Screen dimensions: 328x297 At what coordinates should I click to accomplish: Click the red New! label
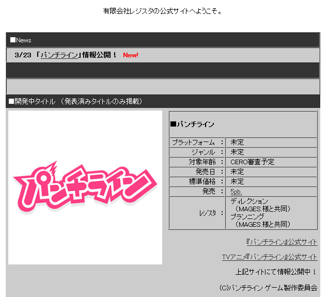click(x=131, y=55)
